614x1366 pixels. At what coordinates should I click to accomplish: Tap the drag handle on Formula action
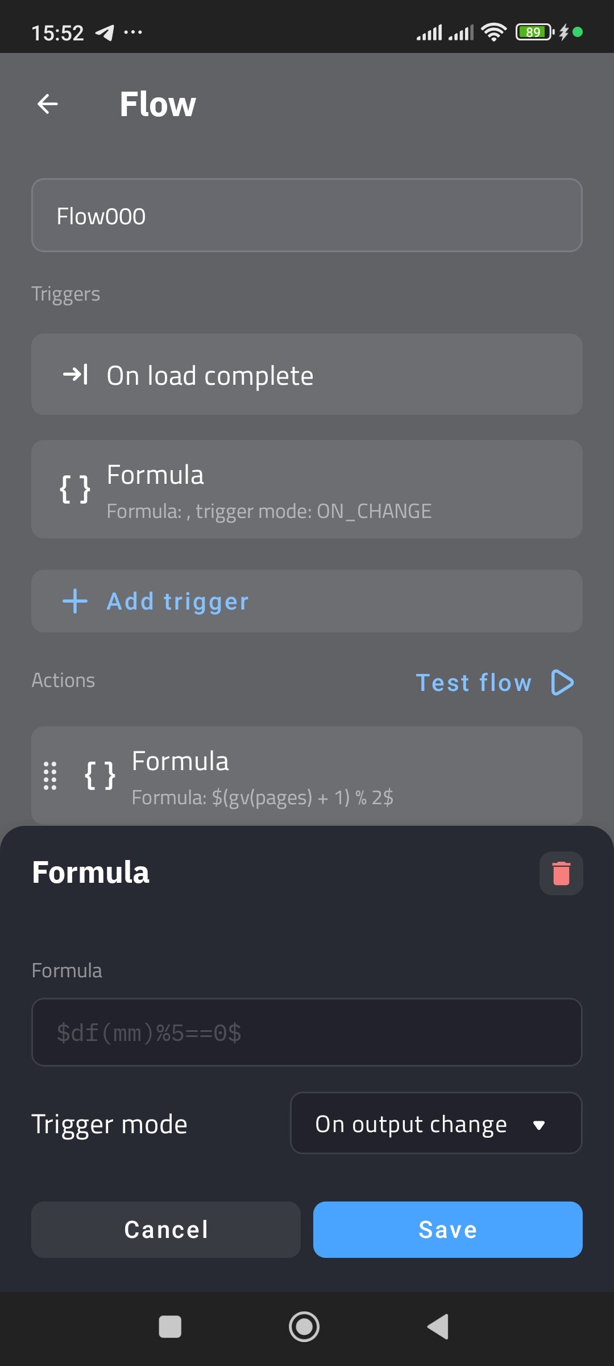coord(50,775)
